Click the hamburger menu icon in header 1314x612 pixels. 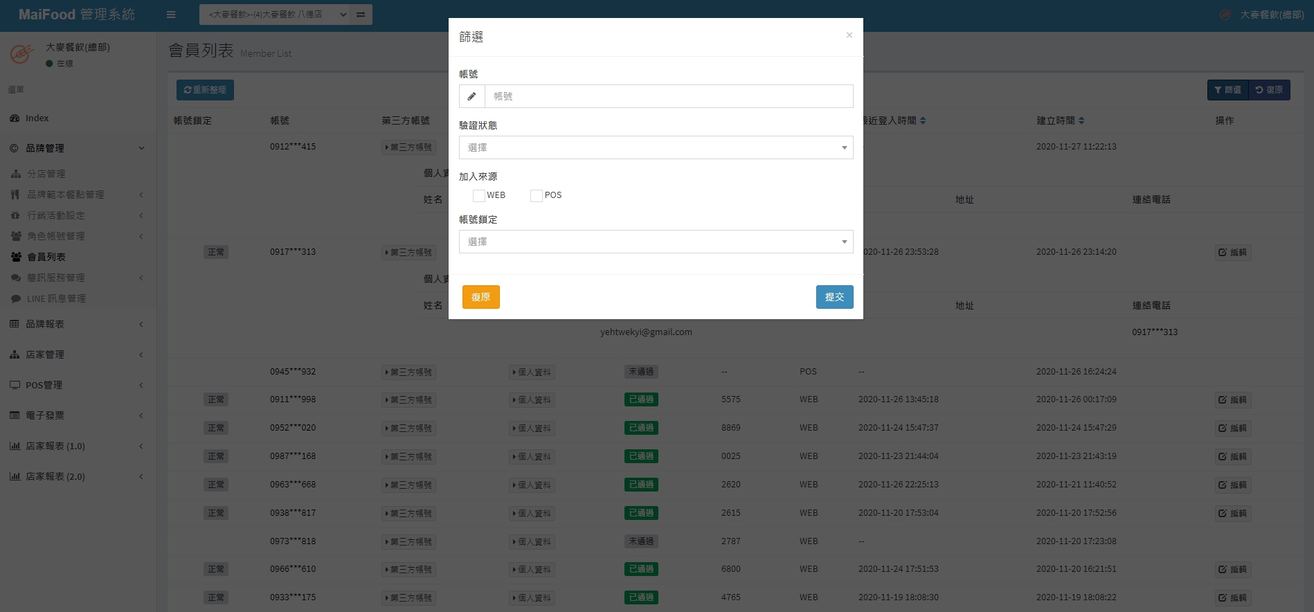tap(171, 15)
